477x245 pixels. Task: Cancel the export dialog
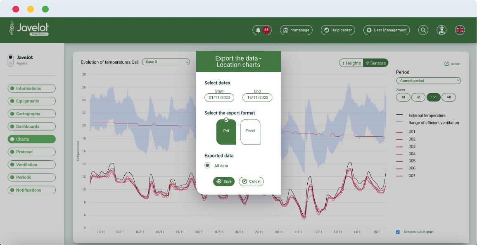(251, 181)
